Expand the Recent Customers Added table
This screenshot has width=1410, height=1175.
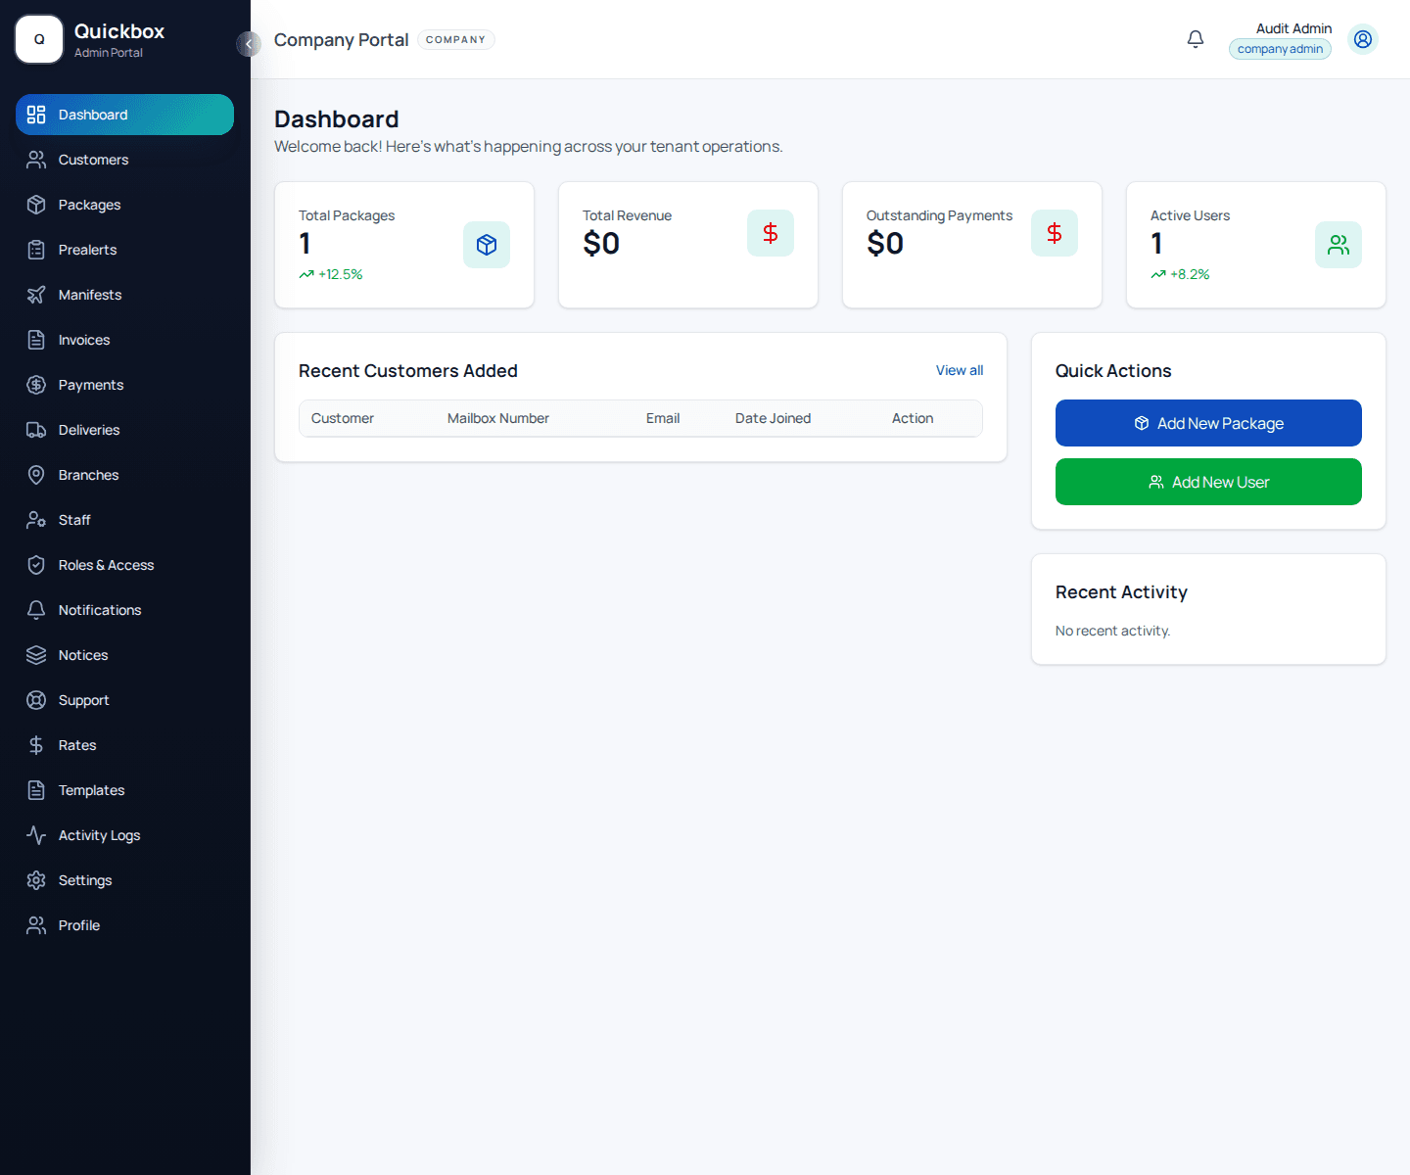tap(640, 418)
